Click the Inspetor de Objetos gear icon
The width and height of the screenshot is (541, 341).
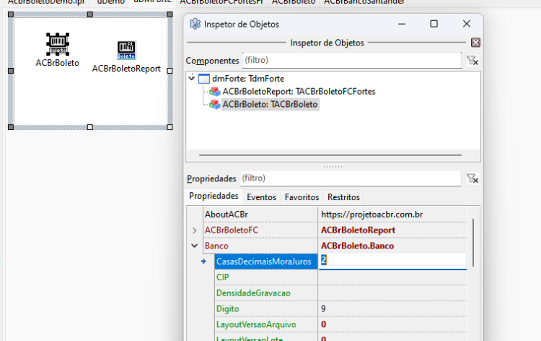coord(195,24)
